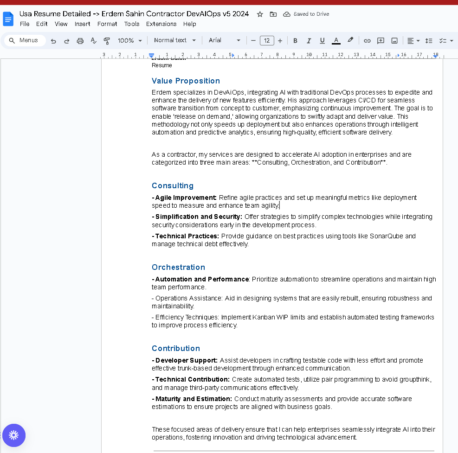Insert an image
Image resolution: width=458 pixels, height=453 pixels.
pos(394,41)
